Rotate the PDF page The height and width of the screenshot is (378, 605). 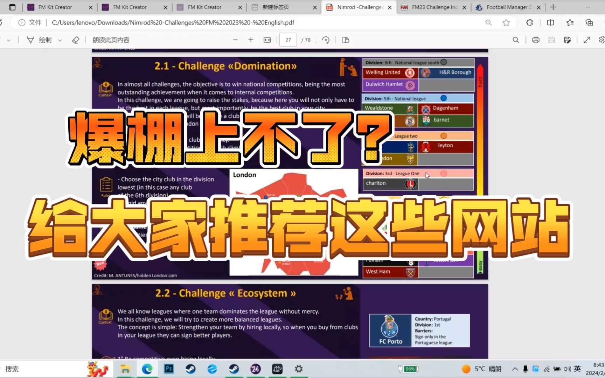coord(326,40)
